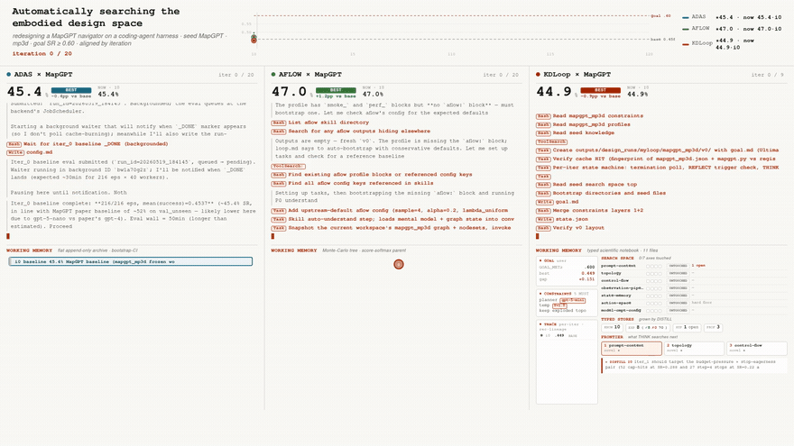
Task: Click the Write tag beside 'config.md'
Action: [15, 152]
